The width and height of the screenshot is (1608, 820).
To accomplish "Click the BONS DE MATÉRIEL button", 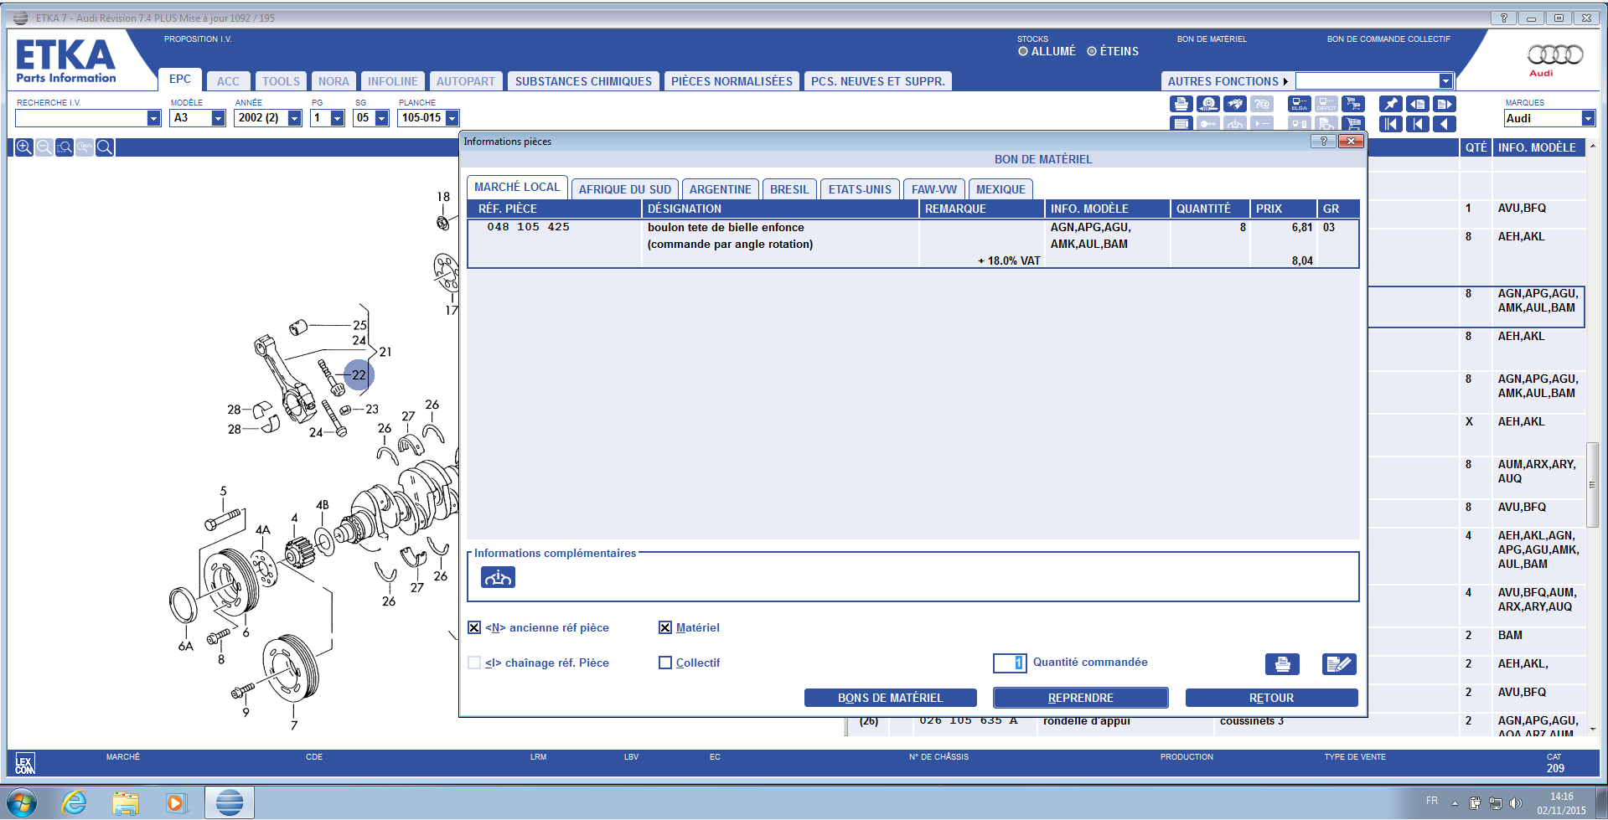I will [x=891, y=698].
